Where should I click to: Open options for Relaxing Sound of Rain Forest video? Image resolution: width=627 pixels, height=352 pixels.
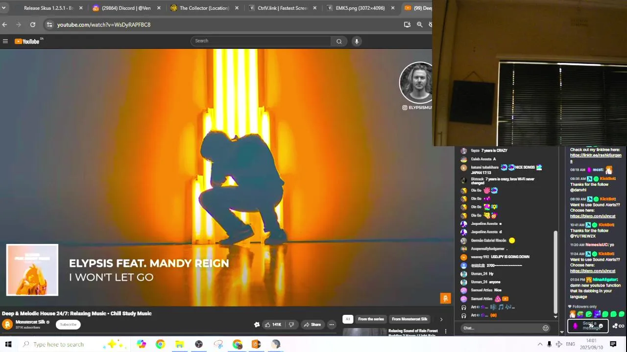[x=445, y=331]
